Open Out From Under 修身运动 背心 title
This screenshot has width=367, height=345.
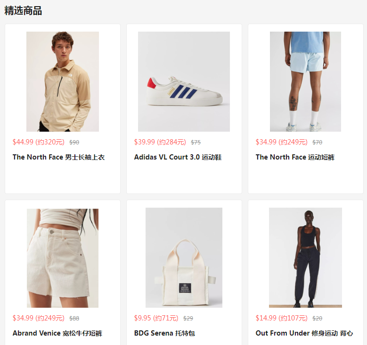click(x=304, y=333)
